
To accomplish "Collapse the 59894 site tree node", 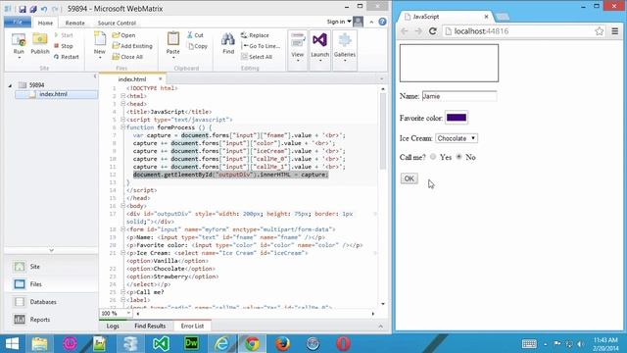I will click(x=11, y=85).
